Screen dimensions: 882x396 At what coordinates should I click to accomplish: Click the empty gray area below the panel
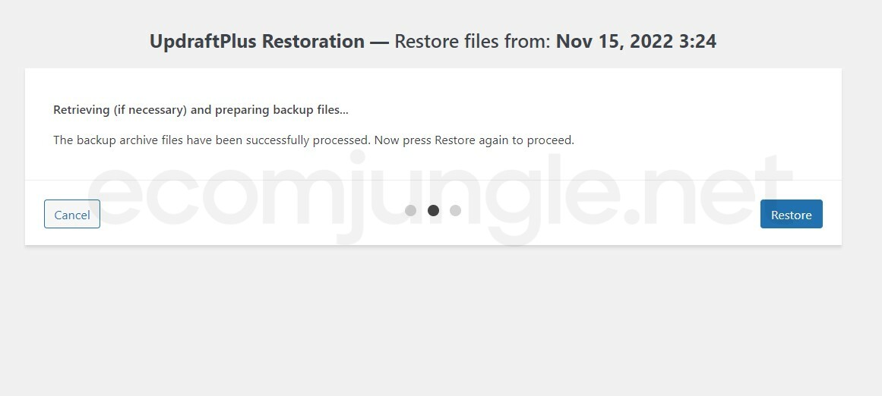[441, 319]
